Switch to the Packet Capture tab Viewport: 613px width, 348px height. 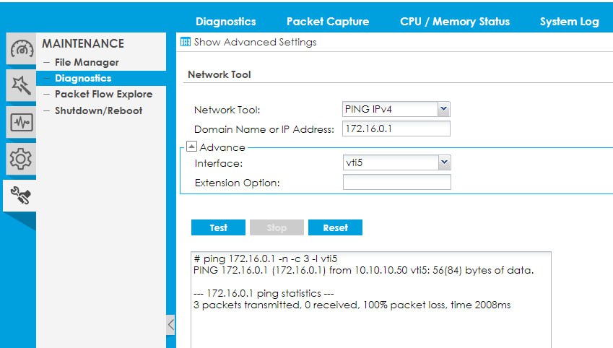click(x=328, y=22)
